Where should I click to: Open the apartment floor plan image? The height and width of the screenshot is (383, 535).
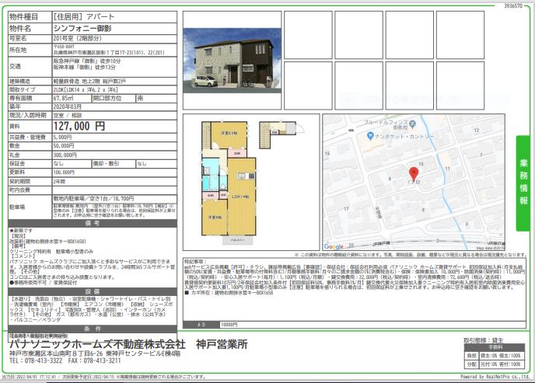tap(251, 183)
